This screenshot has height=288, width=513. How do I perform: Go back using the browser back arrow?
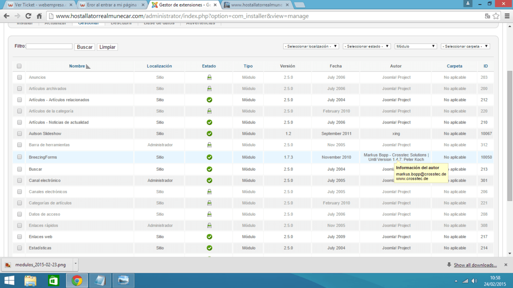tap(7, 16)
